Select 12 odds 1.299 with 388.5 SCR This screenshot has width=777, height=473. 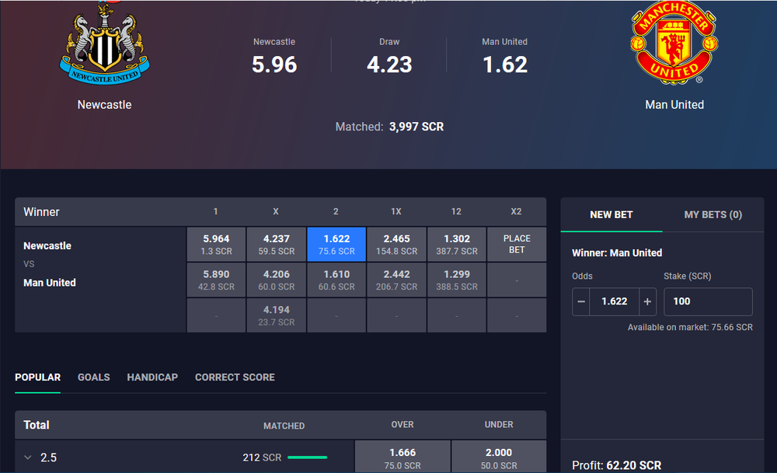[x=457, y=280]
